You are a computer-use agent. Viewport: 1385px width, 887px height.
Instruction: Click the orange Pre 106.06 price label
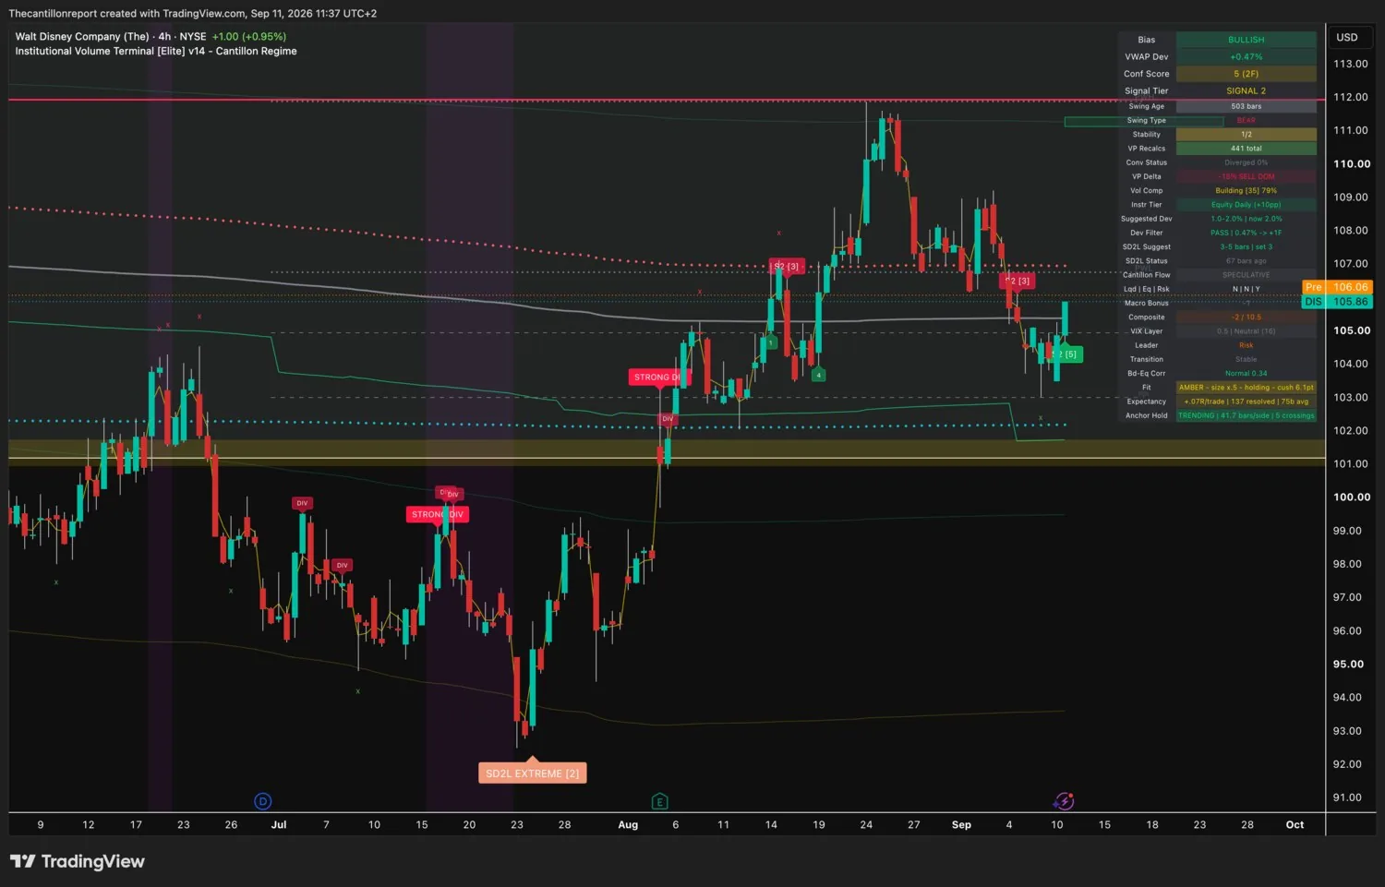pyautogui.click(x=1337, y=287)
